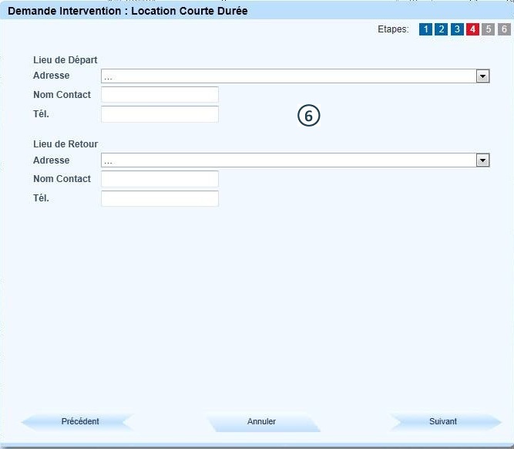514x449 pixels.
Task: Focus the return Nom Contact field
Action: click(x=160, y=179)
